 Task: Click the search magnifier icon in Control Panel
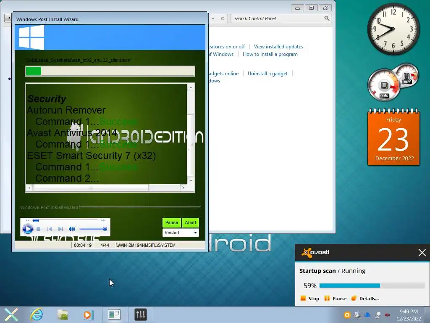(327, 19)
